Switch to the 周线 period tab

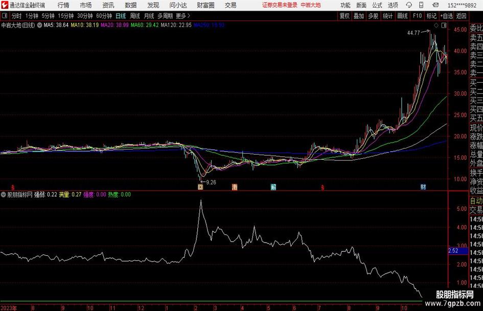(x=134, y=16)
